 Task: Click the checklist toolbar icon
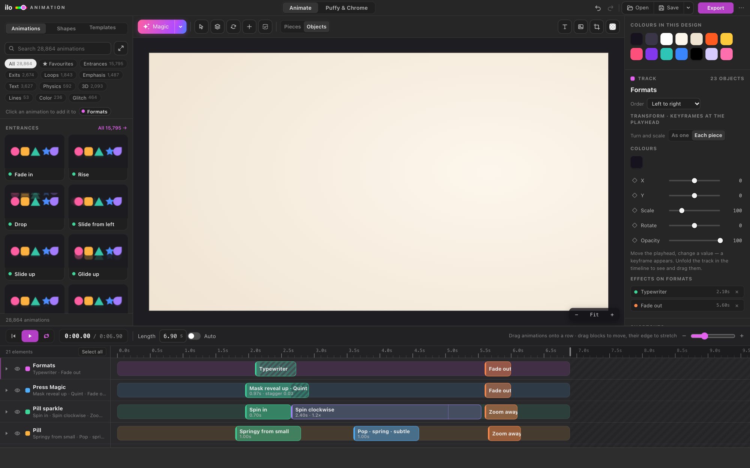click(265, 27)
